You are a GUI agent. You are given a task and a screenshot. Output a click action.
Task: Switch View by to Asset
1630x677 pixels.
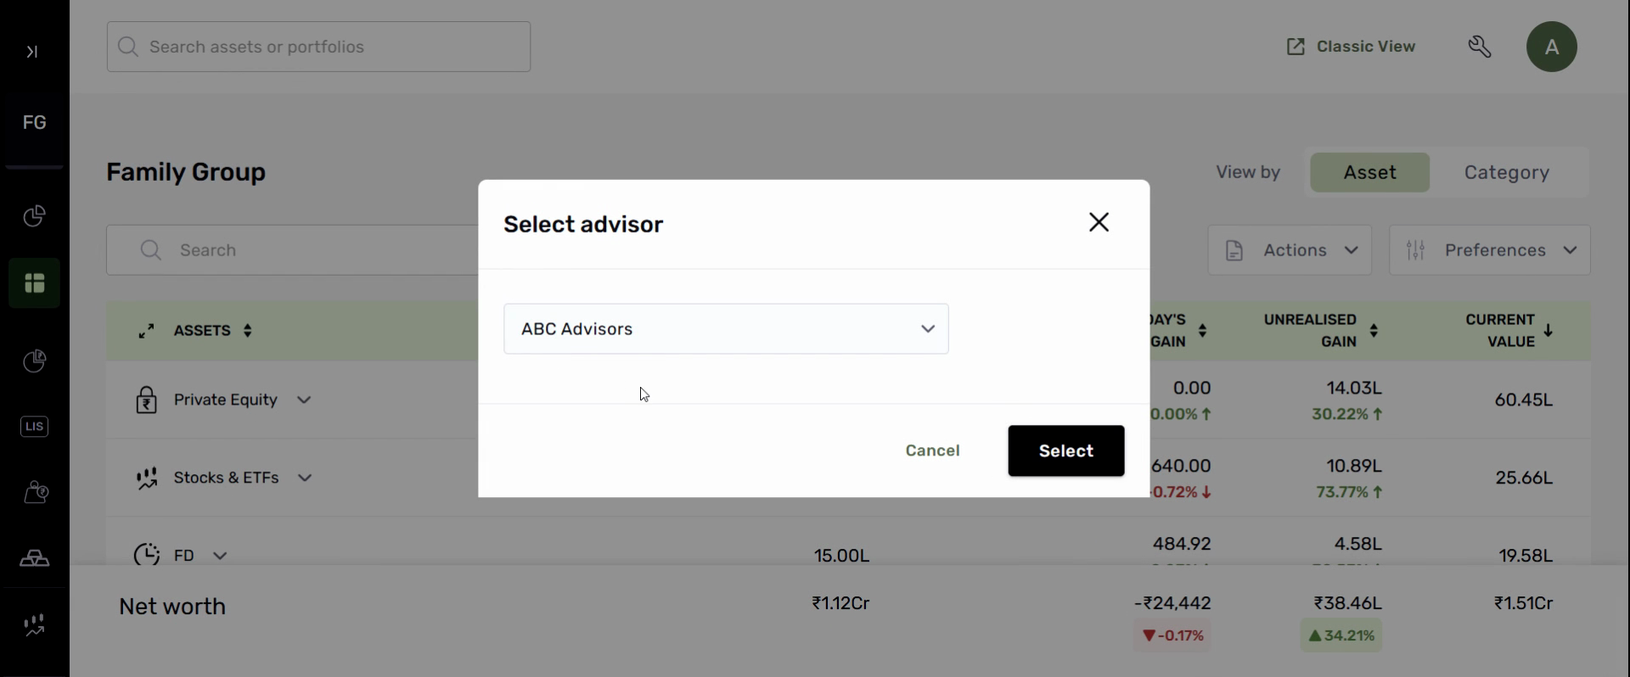(1369, 173)
